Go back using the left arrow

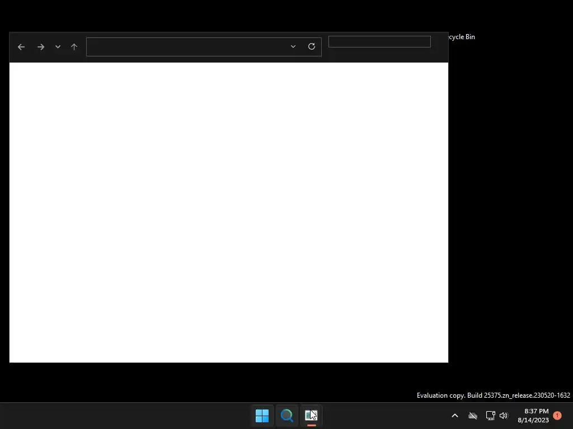(x=21, y=47)
